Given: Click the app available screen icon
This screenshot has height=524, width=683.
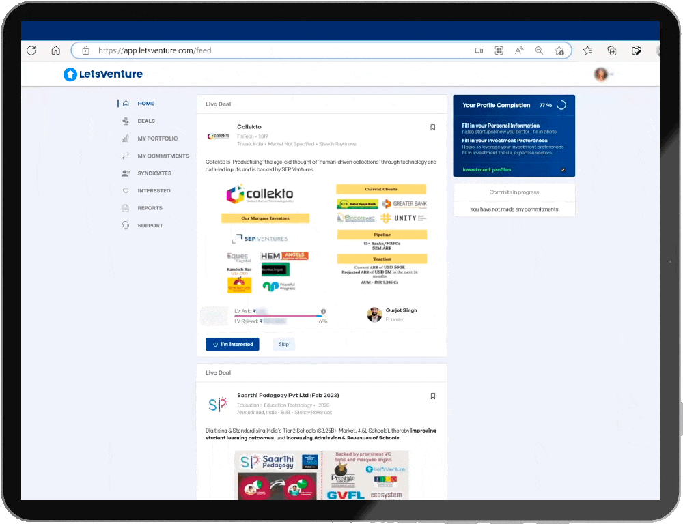Looking at the screenshot, I should [479, 50].
